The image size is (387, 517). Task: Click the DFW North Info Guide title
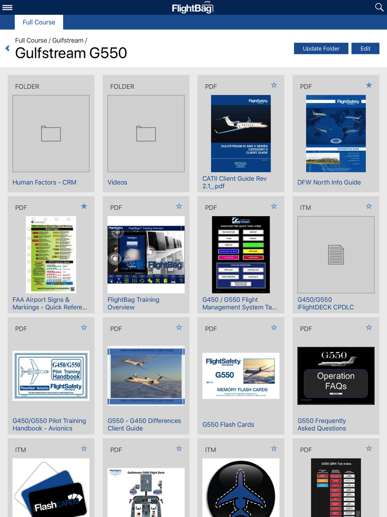pyautogui.click(x=329, y=182)
